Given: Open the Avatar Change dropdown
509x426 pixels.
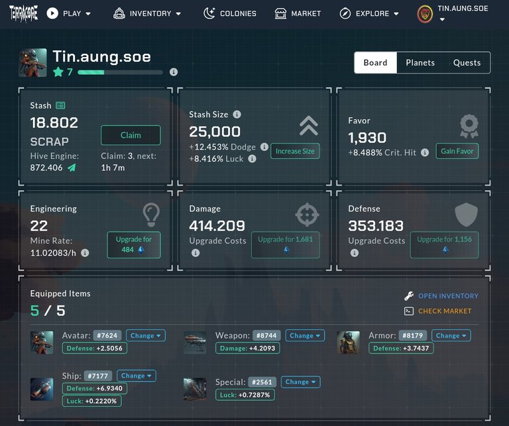Looking at the screenshot, I should point(146,335).
